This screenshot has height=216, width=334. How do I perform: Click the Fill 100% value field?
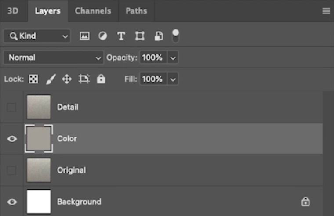(x=153, y=79)
